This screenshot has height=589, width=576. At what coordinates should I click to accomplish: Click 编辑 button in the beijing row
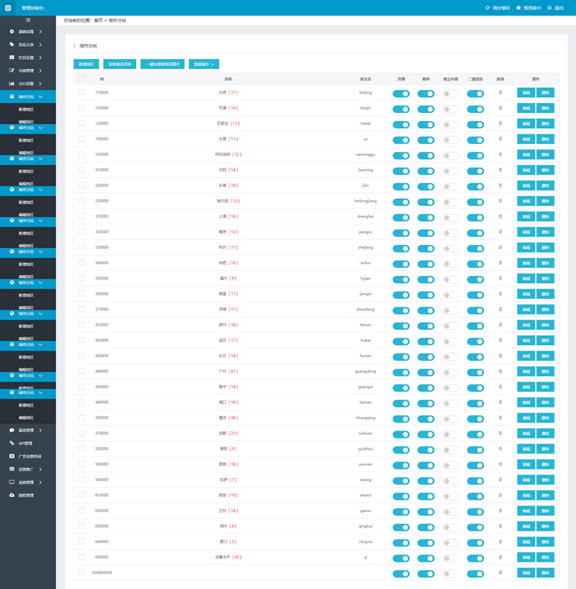(x=526, y=92)
